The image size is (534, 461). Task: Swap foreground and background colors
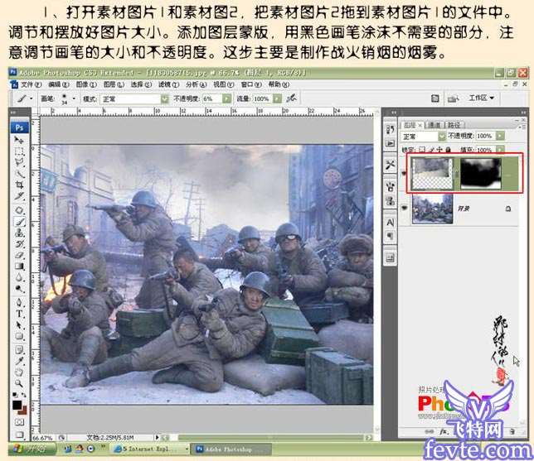pyautogui.click(x=23, y=396)
